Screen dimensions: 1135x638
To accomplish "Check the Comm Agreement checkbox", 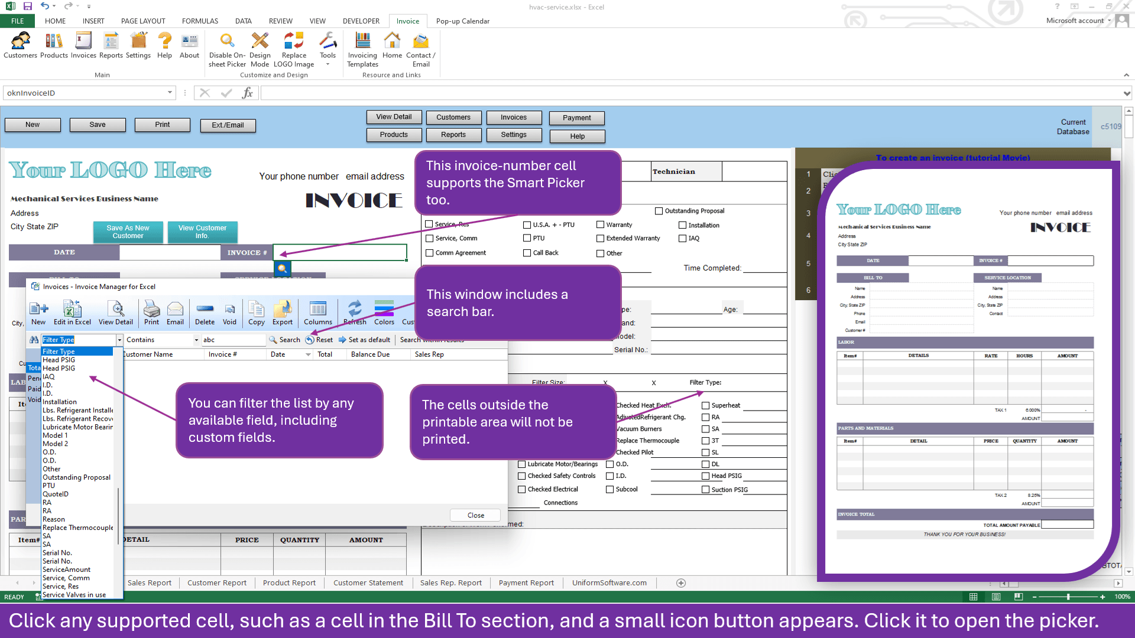I will click(x=430, y=253).
